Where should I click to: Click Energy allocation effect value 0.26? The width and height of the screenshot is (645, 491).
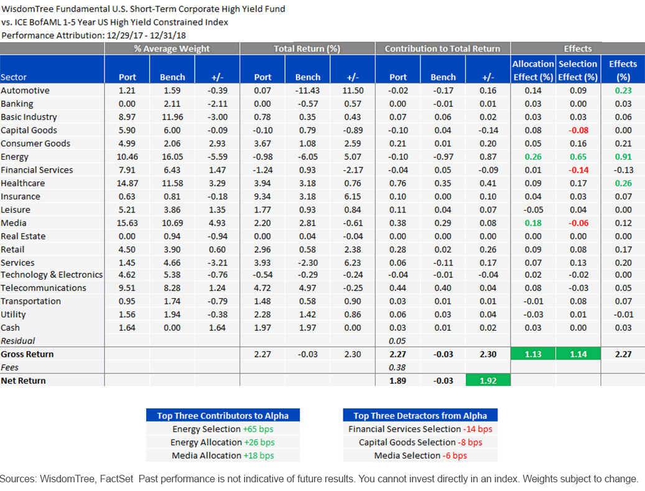coord(533,157)
